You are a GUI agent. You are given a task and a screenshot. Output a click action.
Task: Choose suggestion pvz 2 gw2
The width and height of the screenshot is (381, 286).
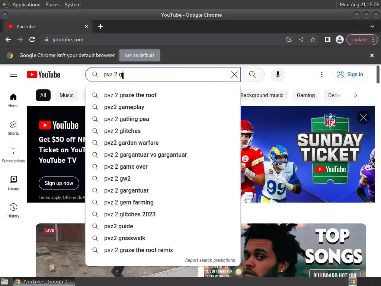(163, 178)
